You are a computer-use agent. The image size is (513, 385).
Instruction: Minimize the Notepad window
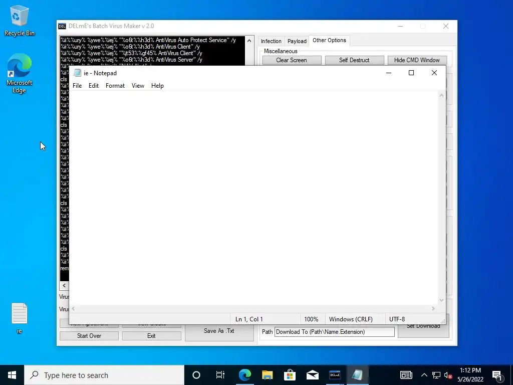click(x=389, y=73)
